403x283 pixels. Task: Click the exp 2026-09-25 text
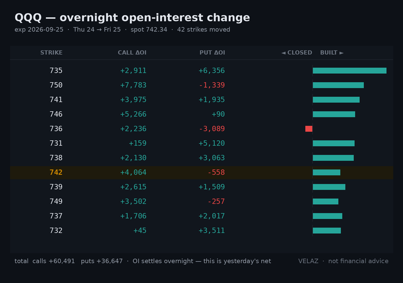pyautogui.click(x=39, y=30)
